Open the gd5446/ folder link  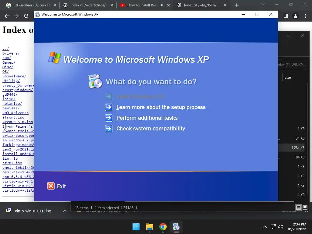coord(10,94)
